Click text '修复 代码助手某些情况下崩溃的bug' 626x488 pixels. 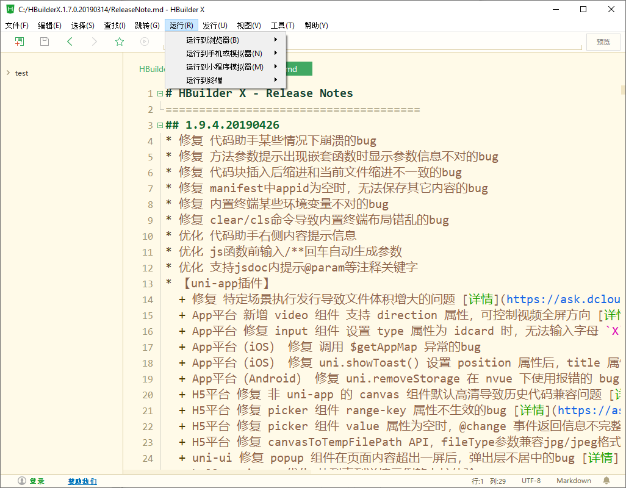pyautogui.click(x=278, y=140)
